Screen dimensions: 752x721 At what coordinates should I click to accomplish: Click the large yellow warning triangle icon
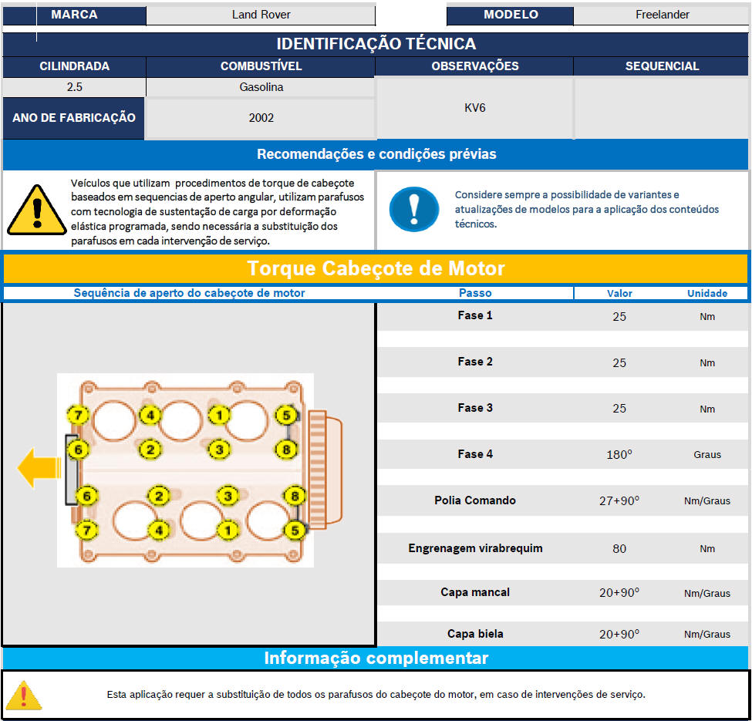click(x=36, y=210)
